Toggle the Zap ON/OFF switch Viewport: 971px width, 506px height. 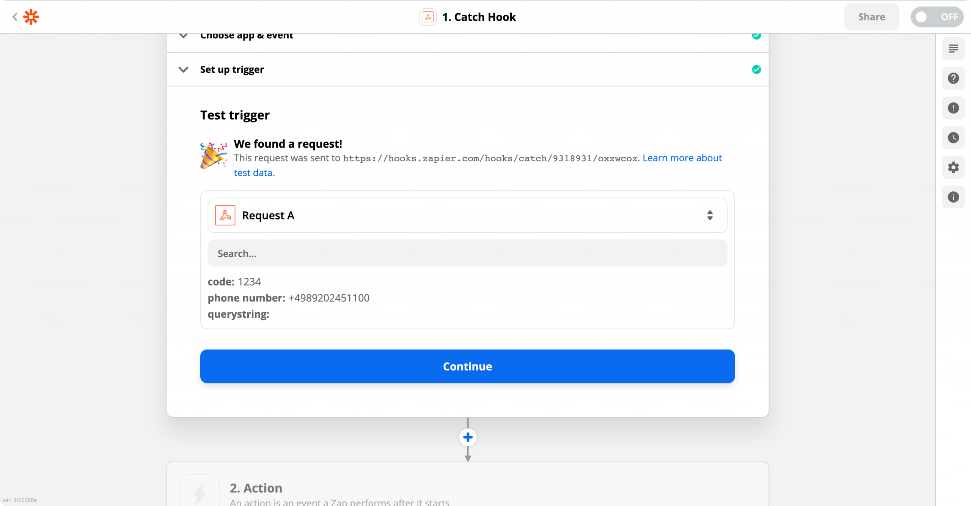[x=936, y=17]
